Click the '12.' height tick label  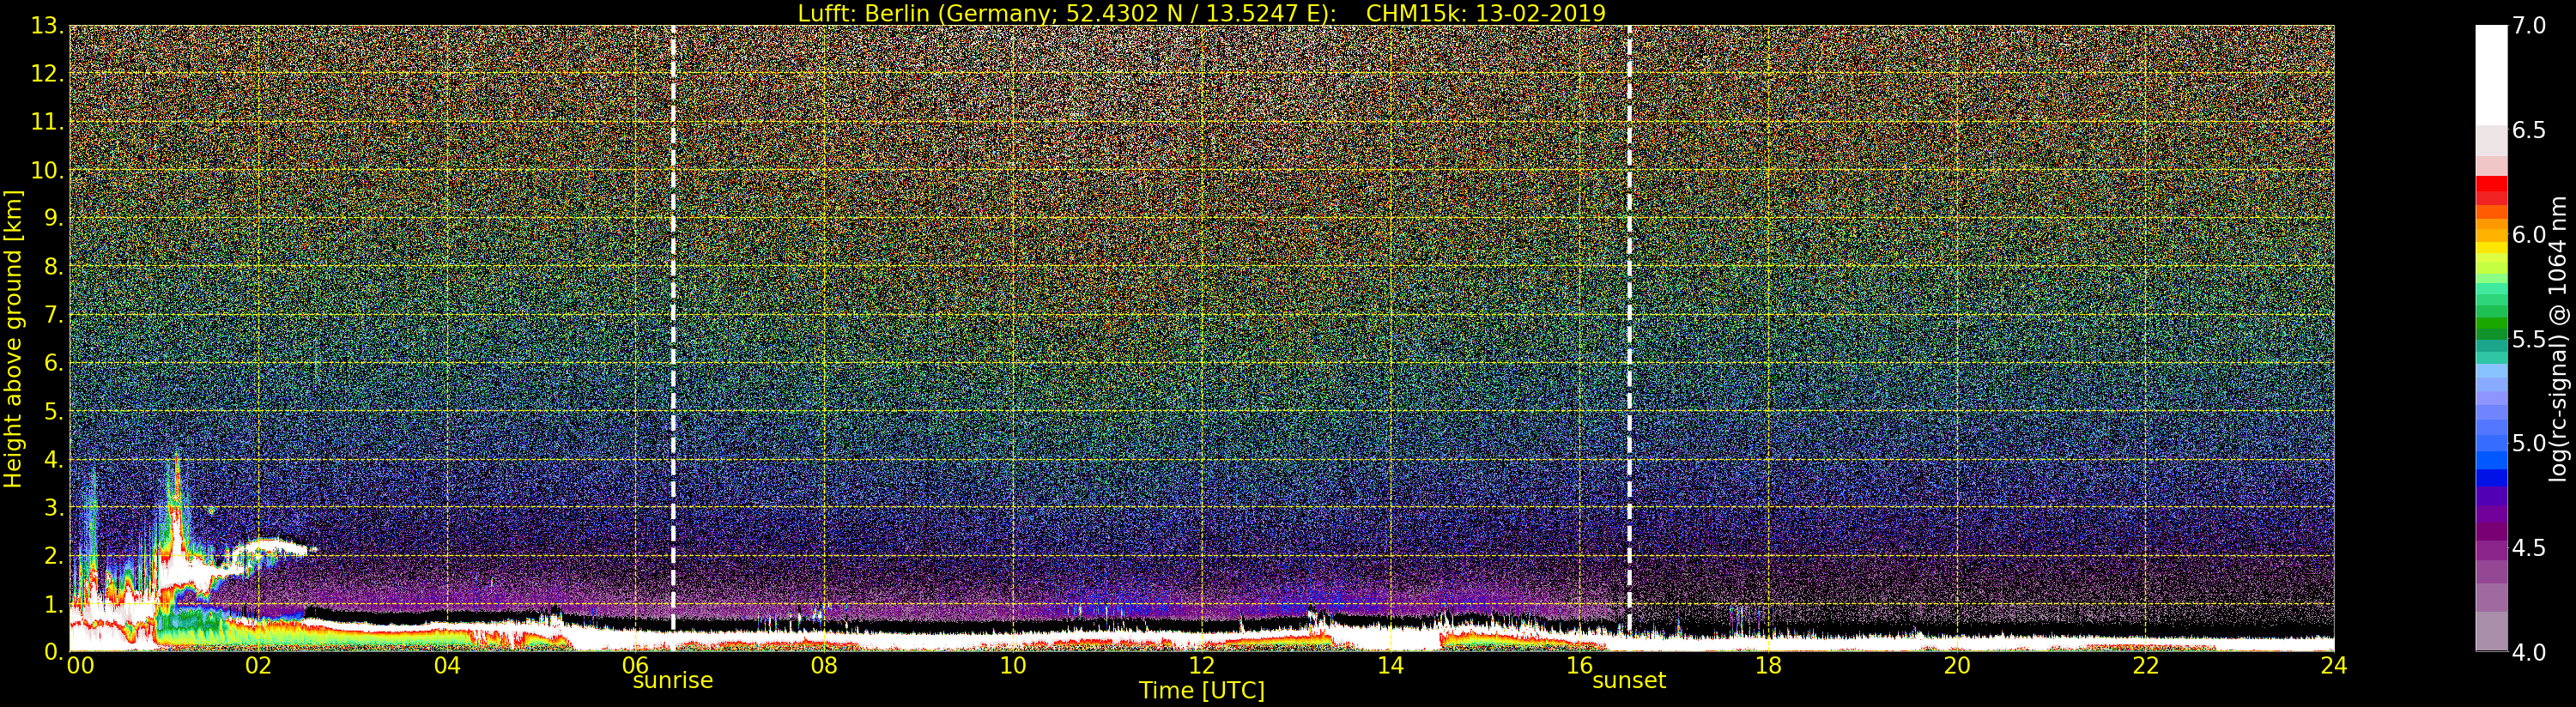47,74
